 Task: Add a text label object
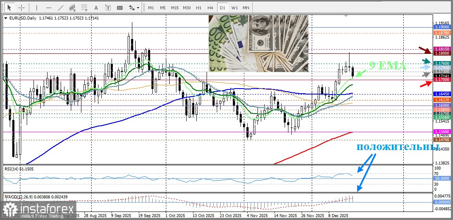108,8
